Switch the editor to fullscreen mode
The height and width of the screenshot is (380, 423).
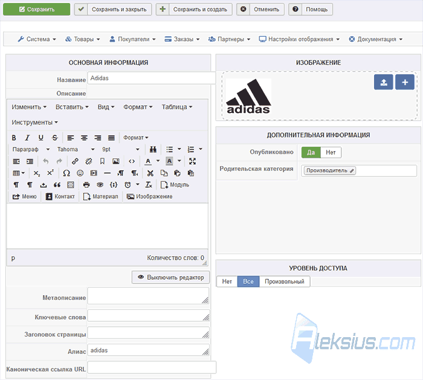tap(192, 161)
